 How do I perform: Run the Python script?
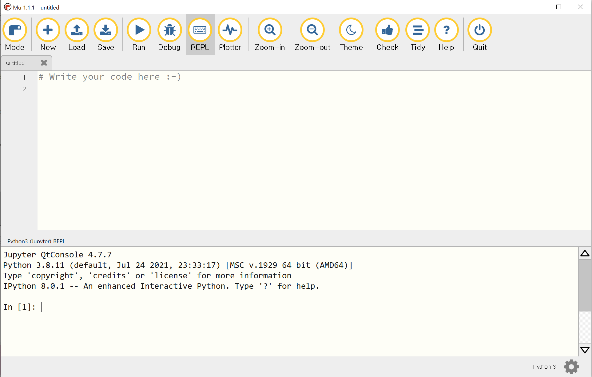139,30
